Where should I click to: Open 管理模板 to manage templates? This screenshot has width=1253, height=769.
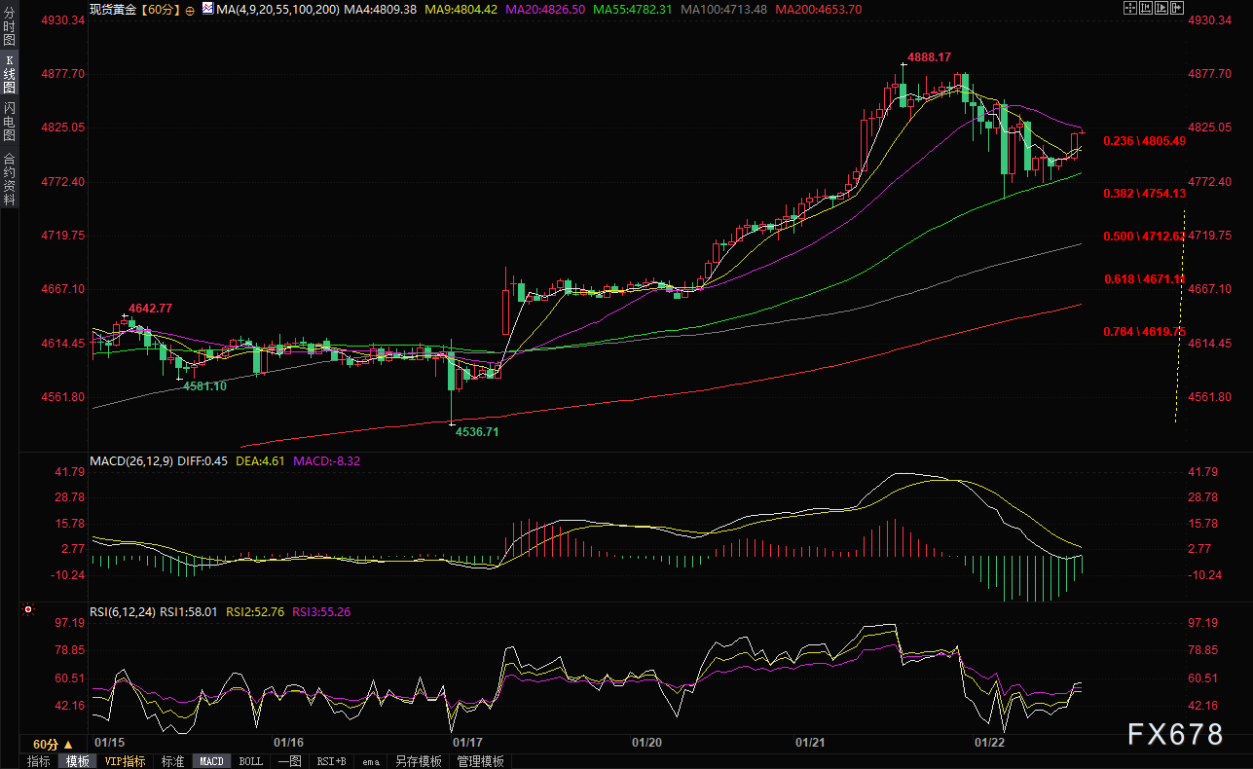pyautogui.click(x=481, y=761)
